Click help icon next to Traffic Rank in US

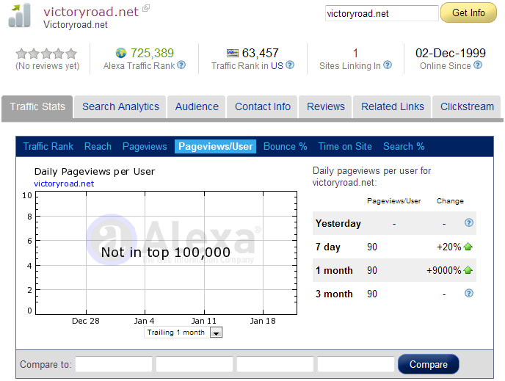(290, 65)
